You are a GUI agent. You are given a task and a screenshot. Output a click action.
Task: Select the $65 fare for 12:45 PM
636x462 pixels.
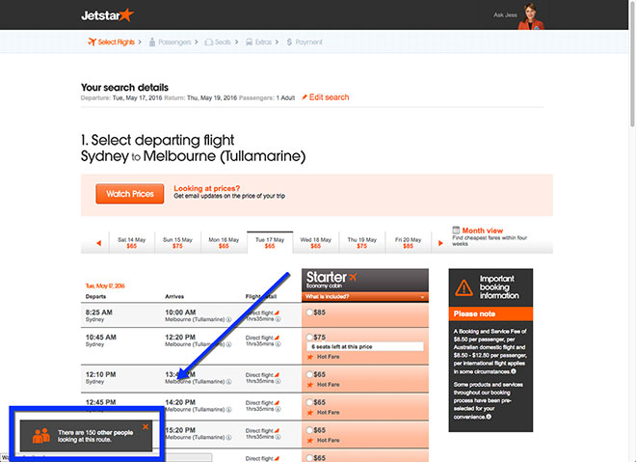310,402
